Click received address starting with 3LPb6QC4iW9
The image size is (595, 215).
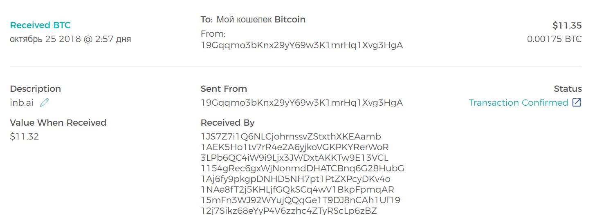pyautogui.click(x=294, y=157)
